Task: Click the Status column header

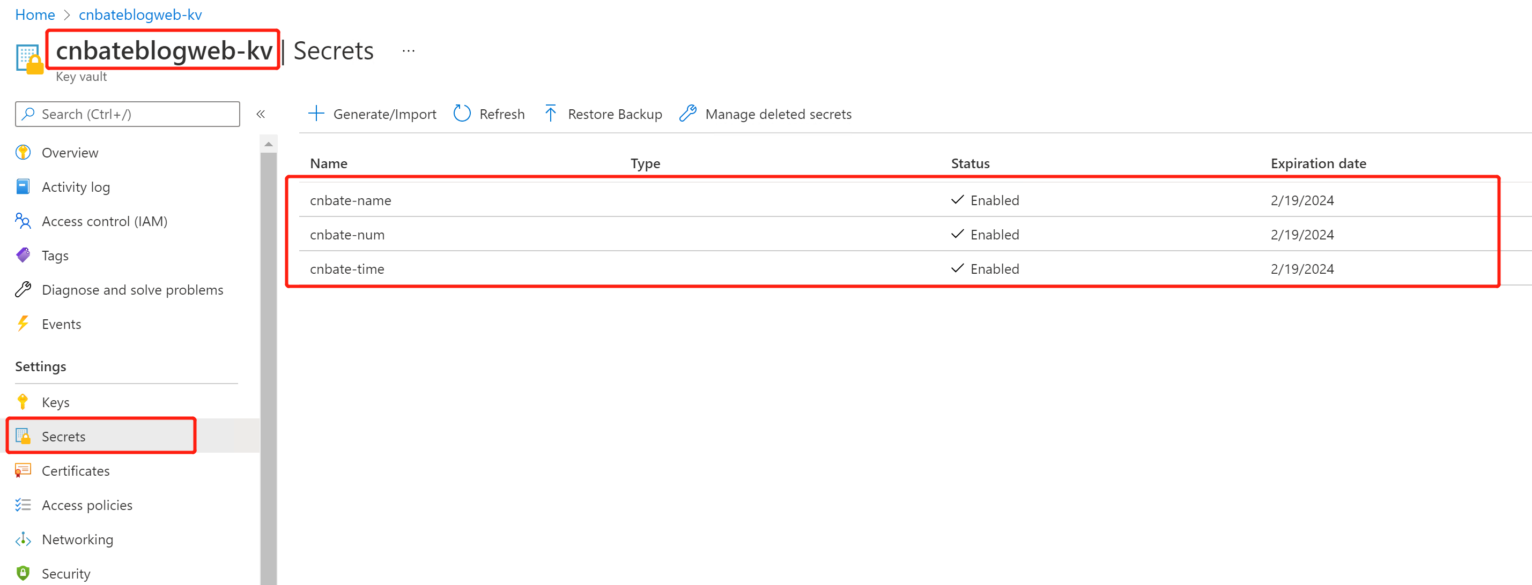Action: pos(970,163)
